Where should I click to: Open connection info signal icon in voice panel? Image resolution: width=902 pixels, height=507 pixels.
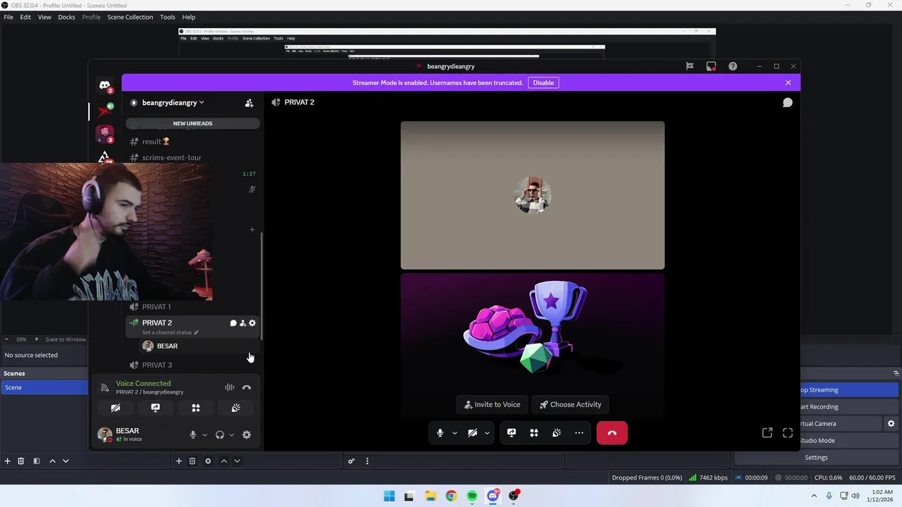[105, 388]
